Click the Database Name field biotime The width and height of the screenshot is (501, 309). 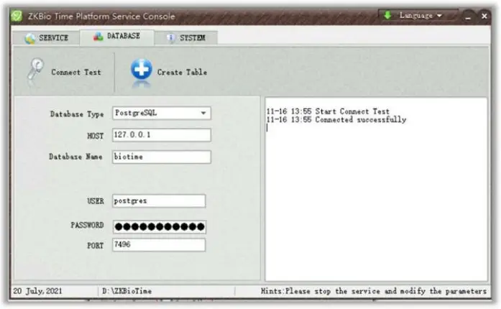[162, 157]
